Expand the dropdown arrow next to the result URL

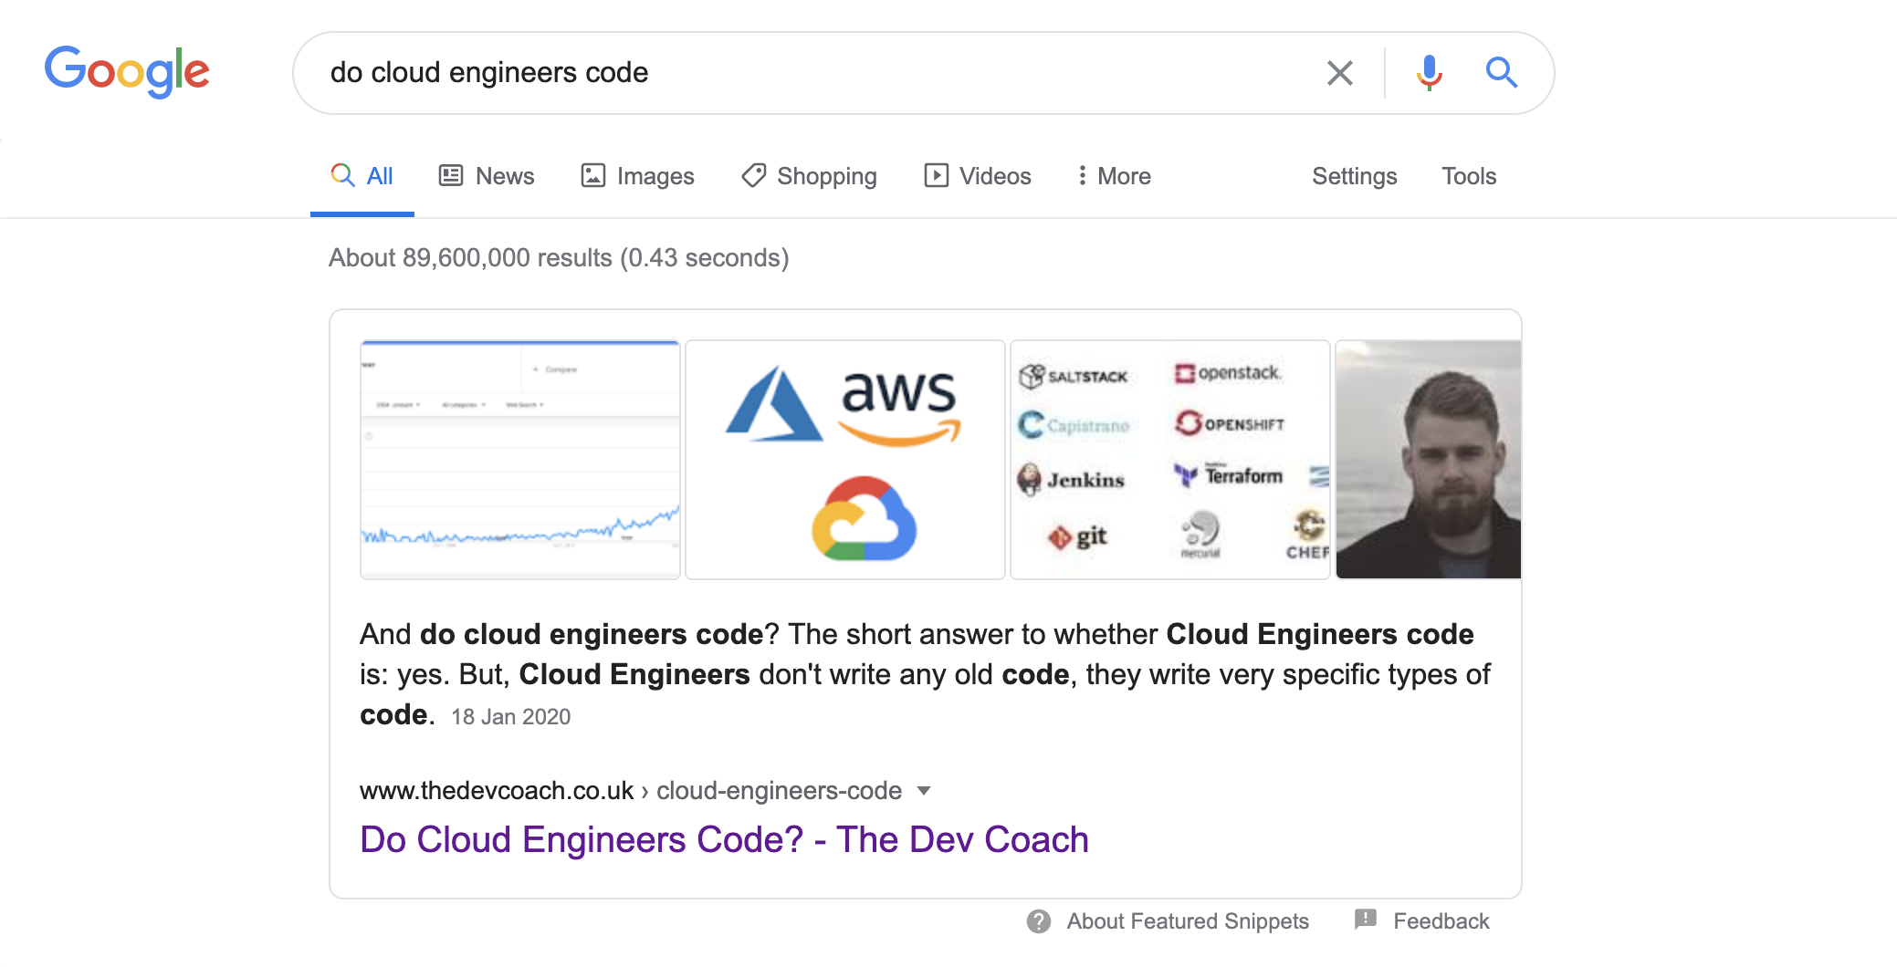[924, 792]
